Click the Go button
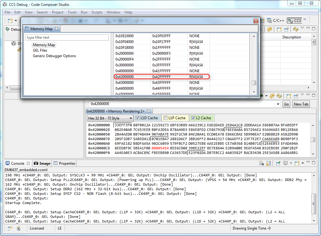The width and height of the screenshot is (321, 236). tap(286, 104)
